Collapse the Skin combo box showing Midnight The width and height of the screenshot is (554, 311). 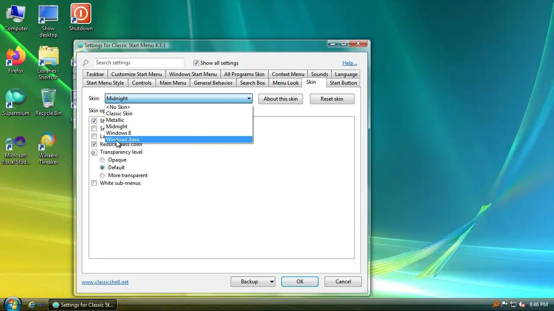coord(179,98)
